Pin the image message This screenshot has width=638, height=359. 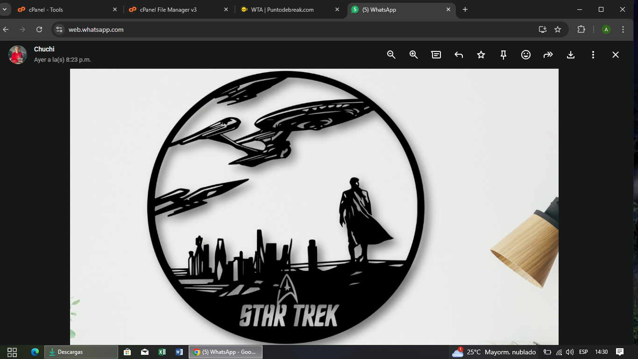coord(503,55)
